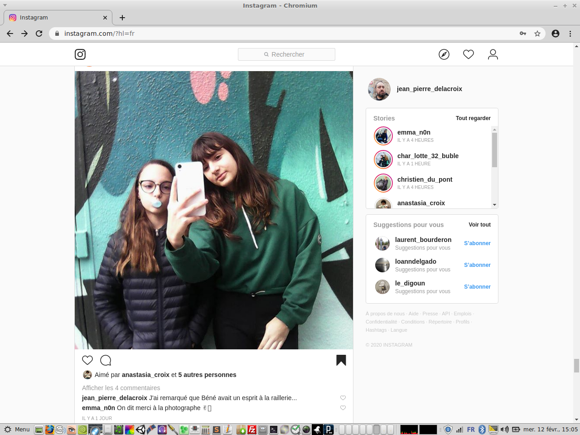Like jean_pierre_delacroix's caption comment
Image resolution: width=580 pixels, height=435 pixels.
(343, 398)
